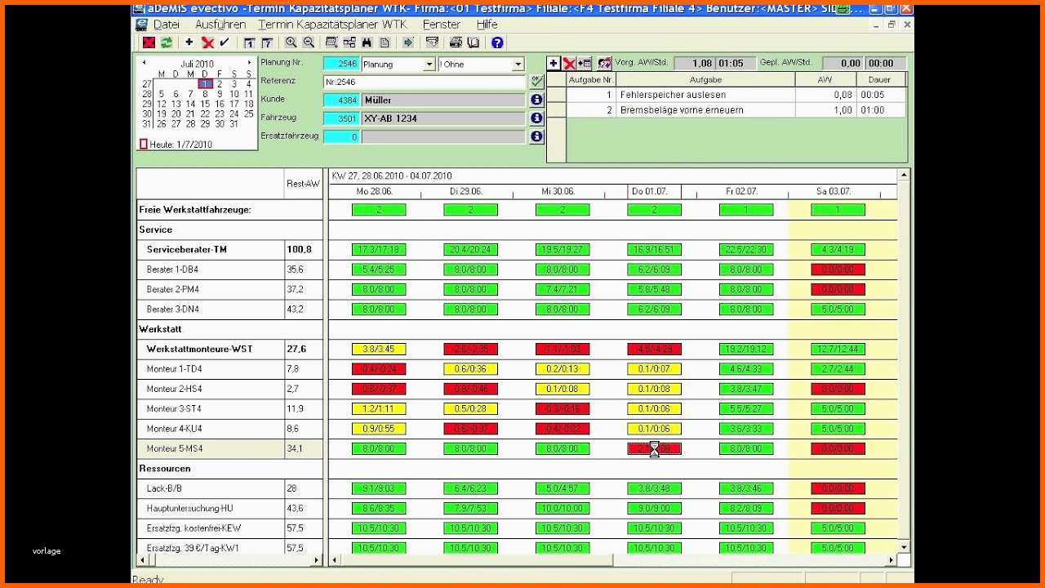This screenshot has width=1045, height=588.
Task: Switch to one-day view calendar icon
Action: [249, 42]
